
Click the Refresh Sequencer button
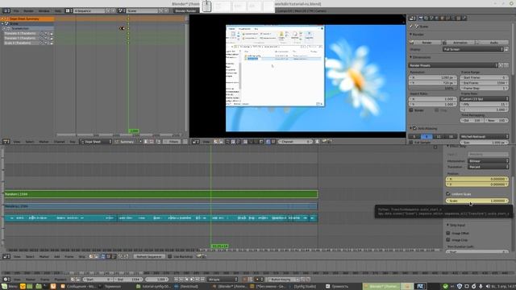tap(149, 256)
